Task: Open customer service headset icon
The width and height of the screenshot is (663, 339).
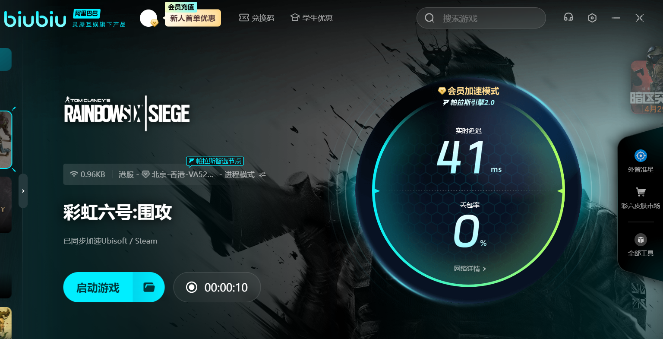Action: tap(568, 17)
